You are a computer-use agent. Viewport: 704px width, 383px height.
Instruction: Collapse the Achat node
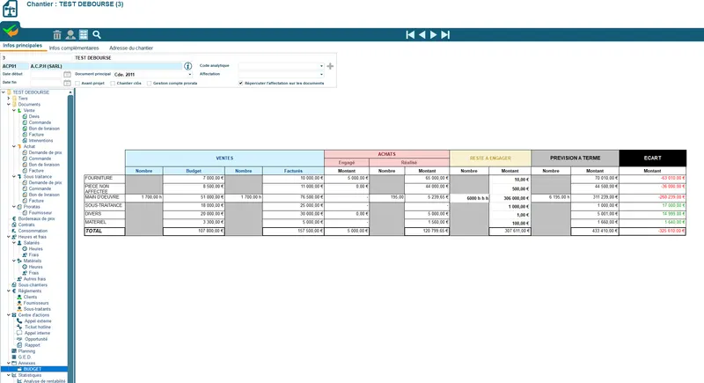tap(14, 146)
